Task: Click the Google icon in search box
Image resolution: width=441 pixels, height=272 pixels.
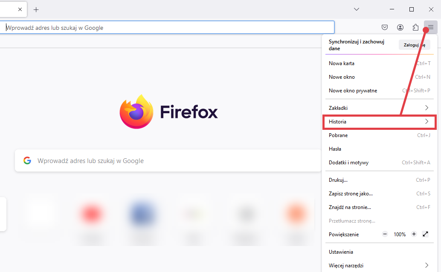Action: pos(27,160)
